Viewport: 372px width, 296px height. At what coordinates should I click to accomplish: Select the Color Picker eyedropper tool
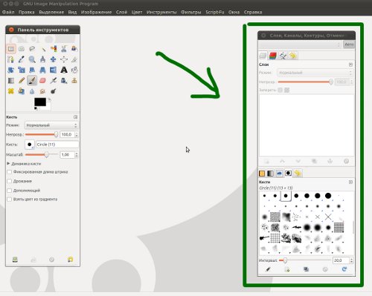tap(22, 59)
